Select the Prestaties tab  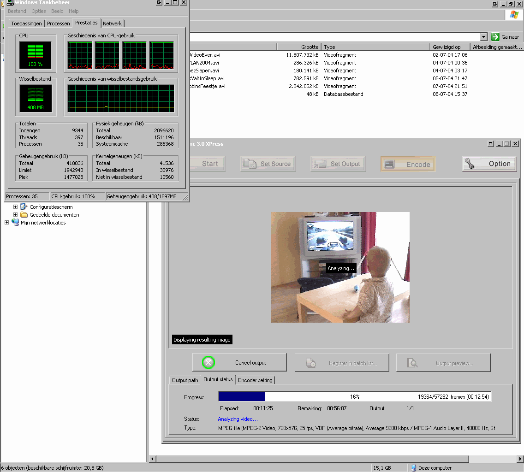pyautogui.click(x=86, y=23)
